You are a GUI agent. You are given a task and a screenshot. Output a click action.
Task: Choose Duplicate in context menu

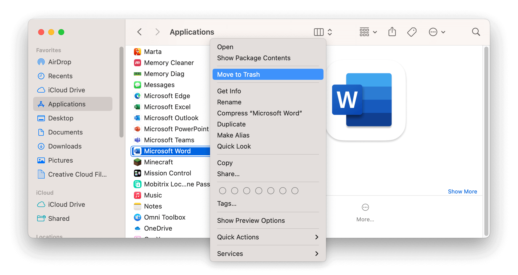pos(268,124)
